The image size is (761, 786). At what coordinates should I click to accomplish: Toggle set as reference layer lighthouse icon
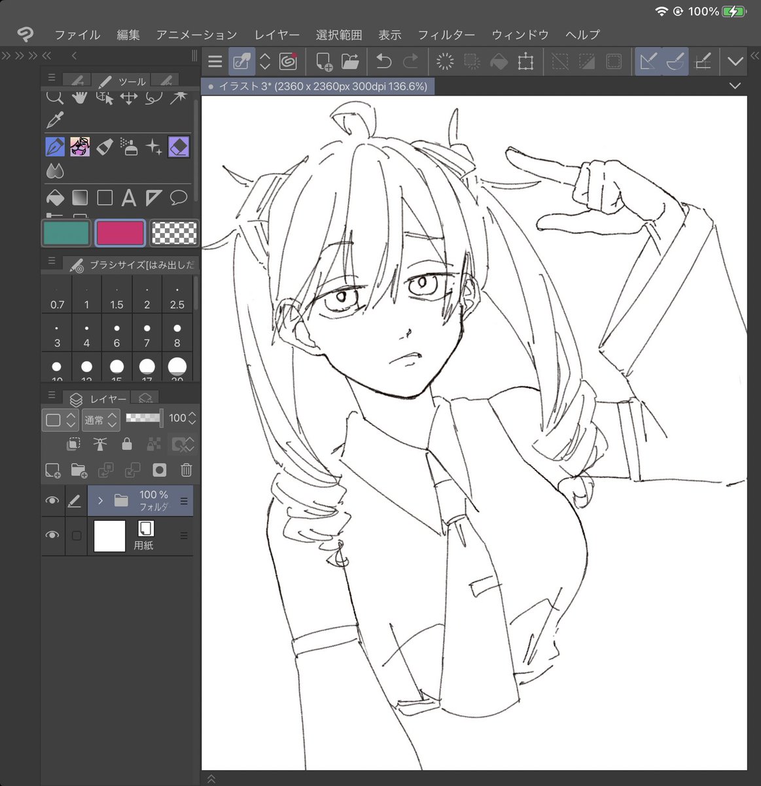pos(100,445)
